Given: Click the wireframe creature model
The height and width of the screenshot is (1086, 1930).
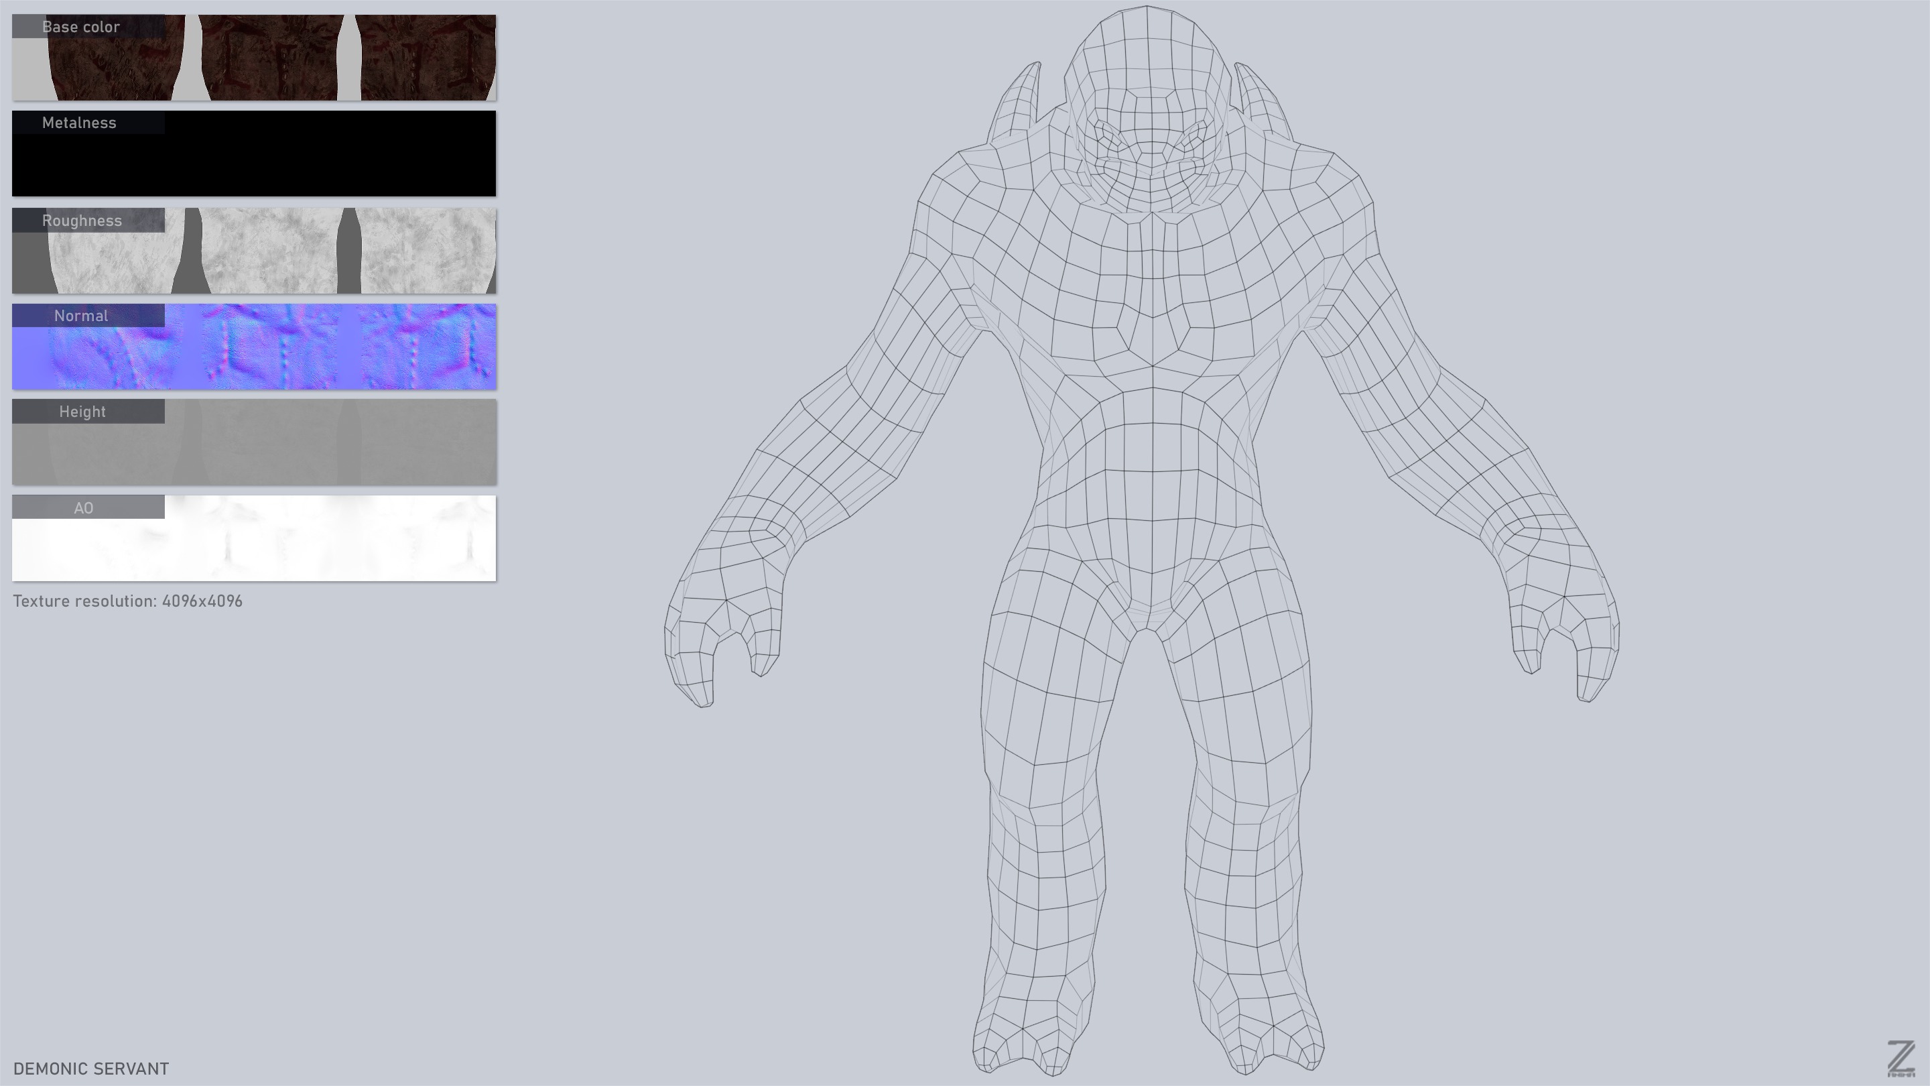Looking at the screenshot, I should [1143, 541].
